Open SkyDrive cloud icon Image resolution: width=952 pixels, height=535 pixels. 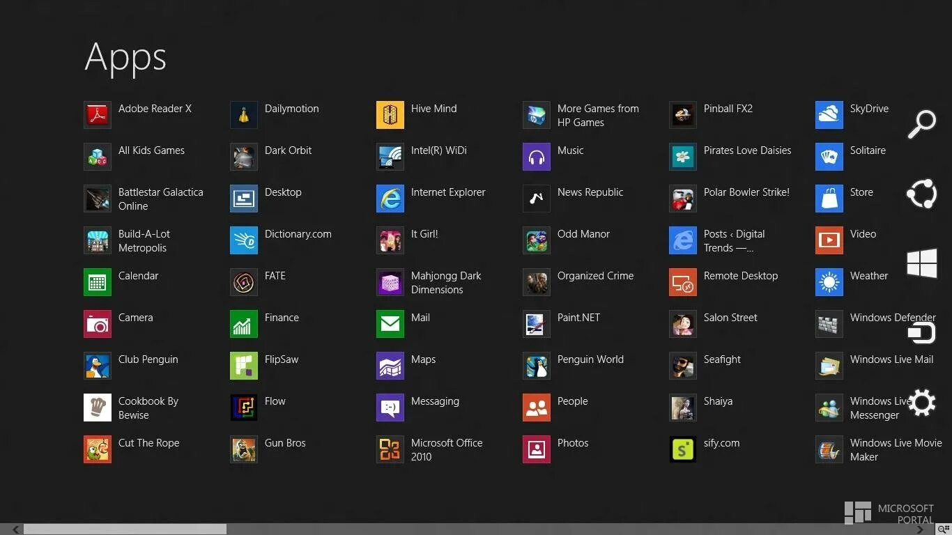(829, 115)
